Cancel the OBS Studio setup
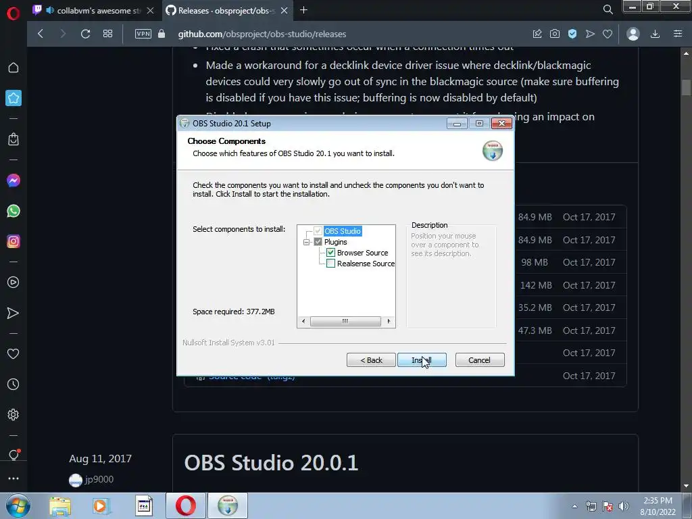Image resolution: width=692 pixels, height=519 pixels. 480,360
